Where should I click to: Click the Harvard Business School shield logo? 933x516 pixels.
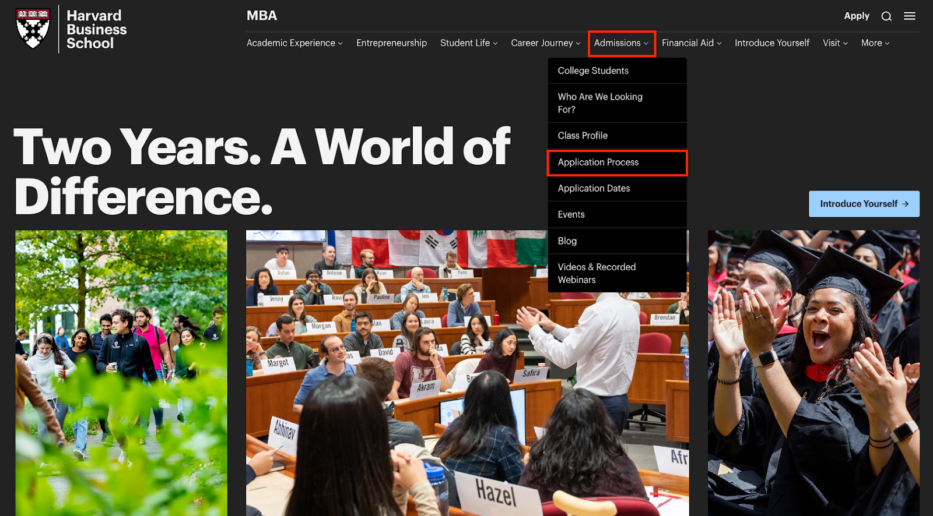pos(33,28)
